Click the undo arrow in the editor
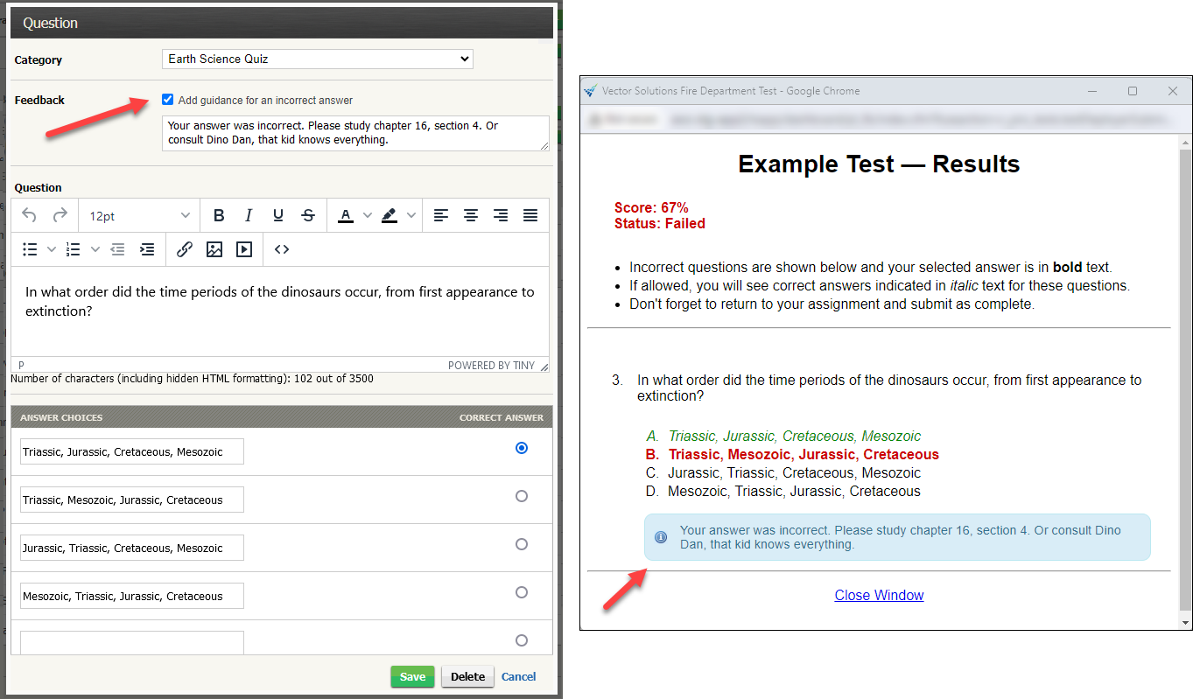This screenshot has height=699, width=1193. pyautogui.click(x=28, y=214)
